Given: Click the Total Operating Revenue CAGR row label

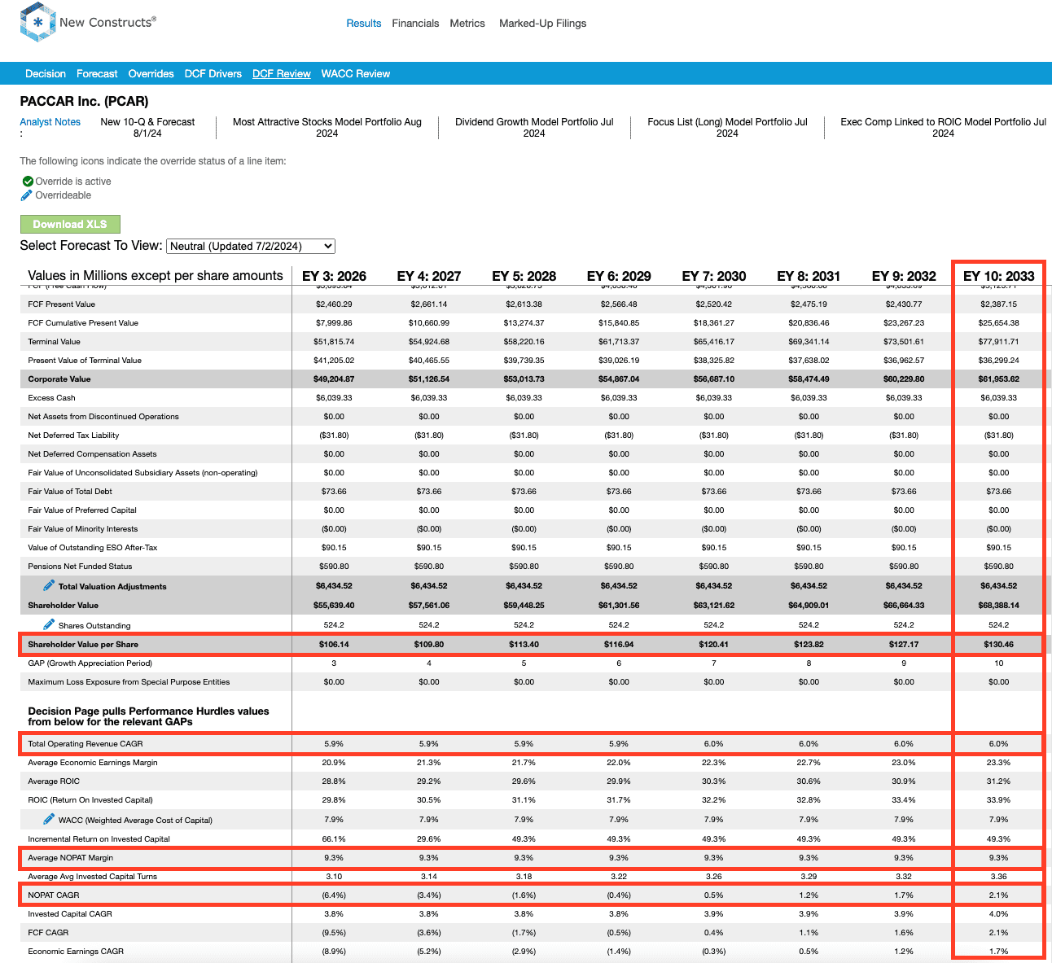Looking at the screenshot, I should point(85,744).
